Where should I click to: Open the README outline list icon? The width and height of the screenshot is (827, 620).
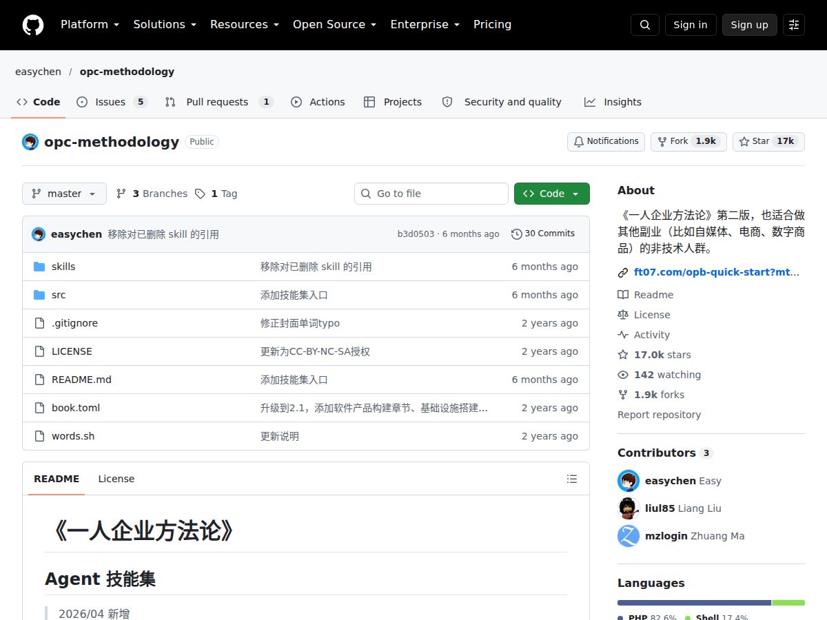tap(572, 479)
